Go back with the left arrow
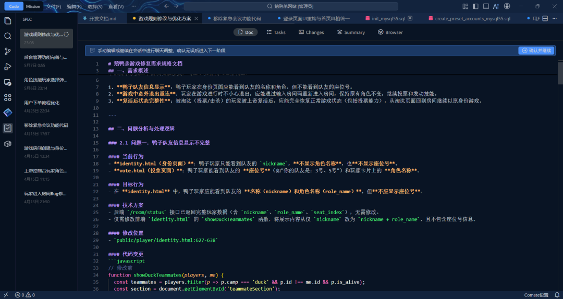 [x=166, y=6]
